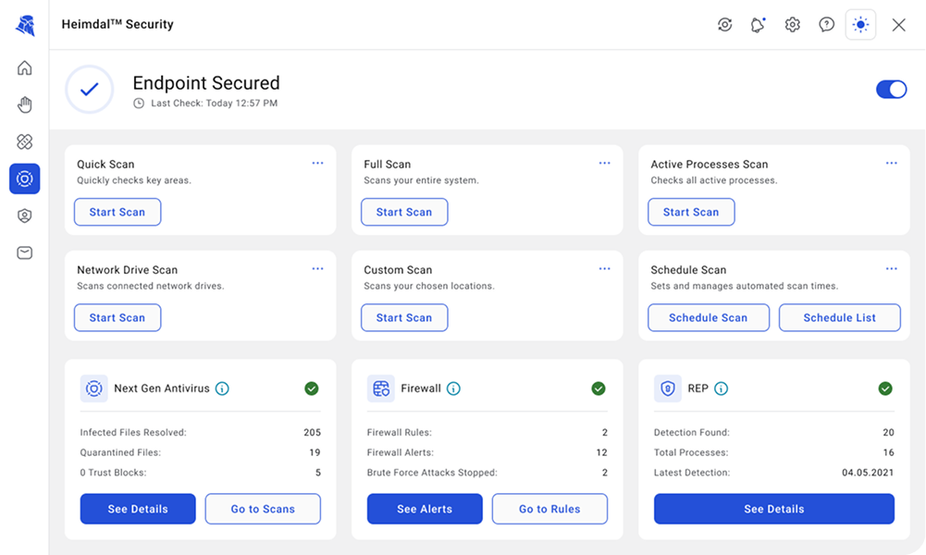The image size is (926, 555).
Task: Open settings via the gear icon
Action: click(792, 25)
